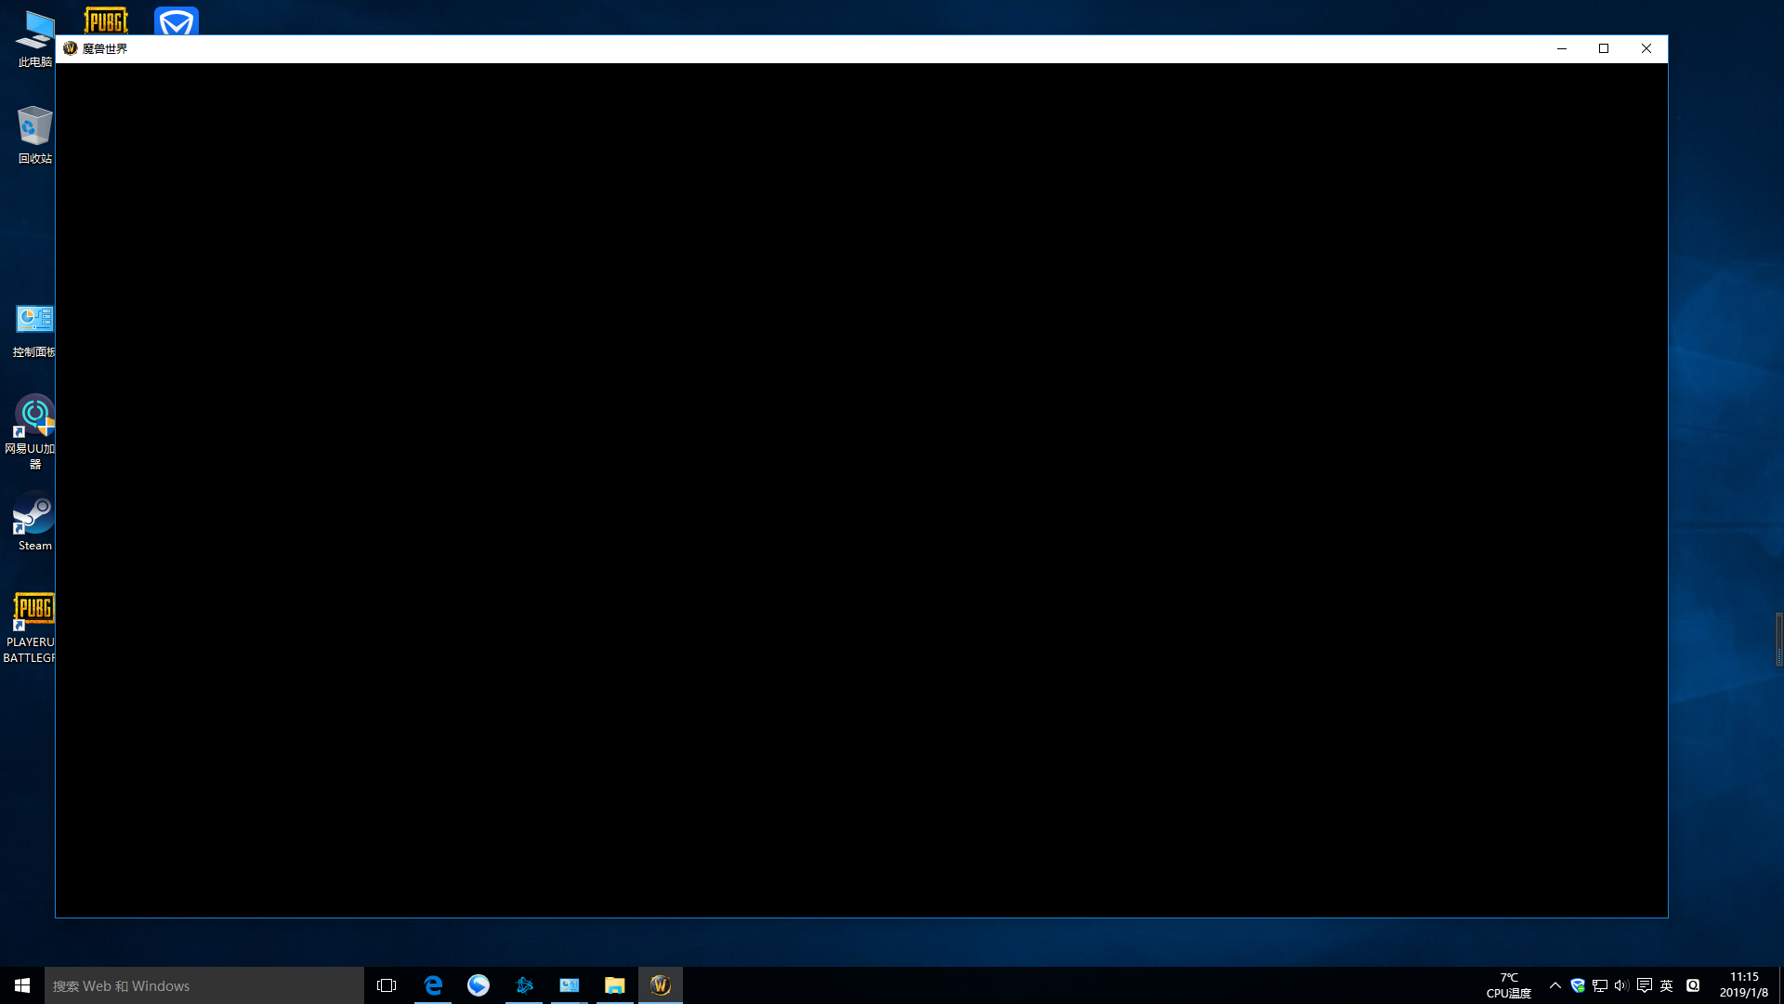Click the World of Warcraft taskbar icon

661,984
